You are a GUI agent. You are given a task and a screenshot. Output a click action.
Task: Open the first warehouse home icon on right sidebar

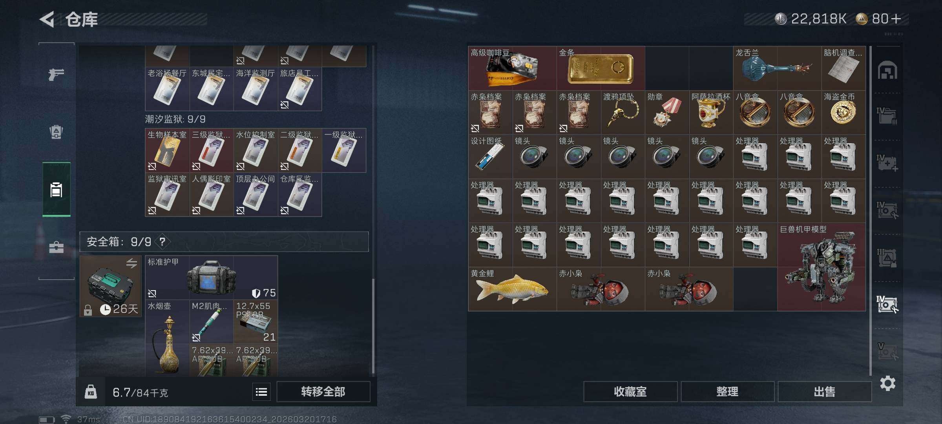(x=887, y=70)
